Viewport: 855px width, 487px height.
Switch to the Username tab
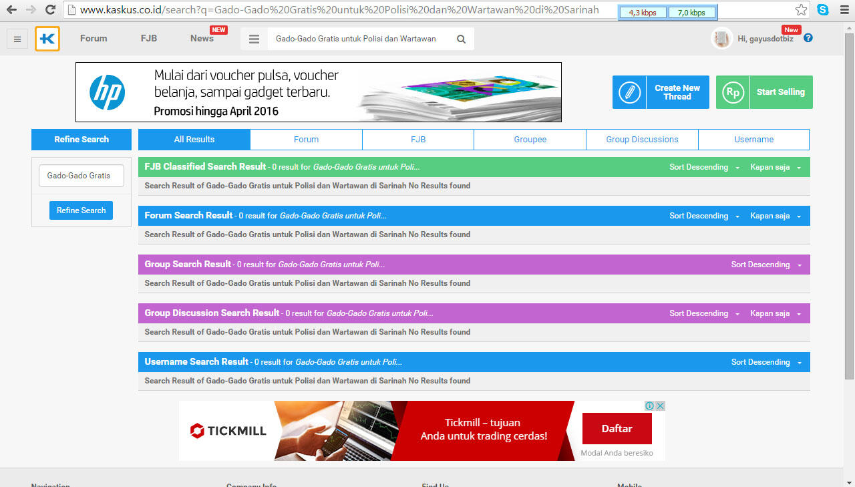[x=754, y=140]
